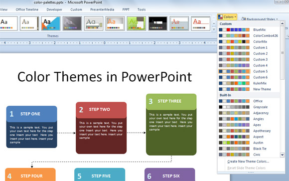Select the purple STEP SIX box

(x=170, y=175)
